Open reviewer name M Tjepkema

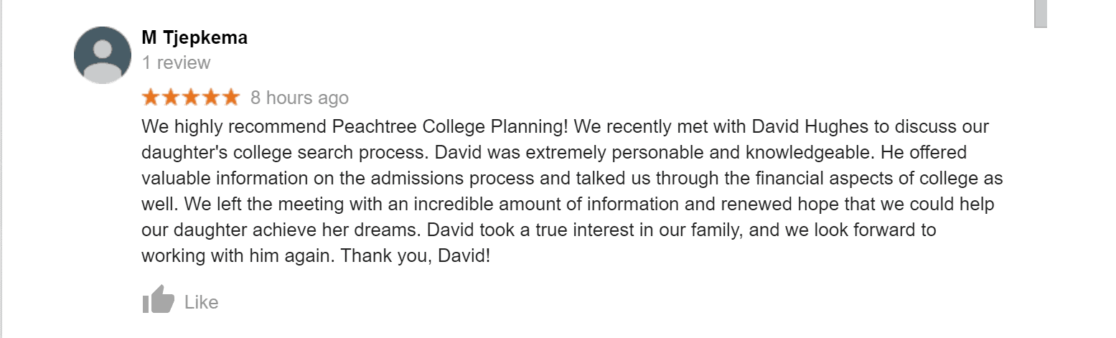[194, 38]
